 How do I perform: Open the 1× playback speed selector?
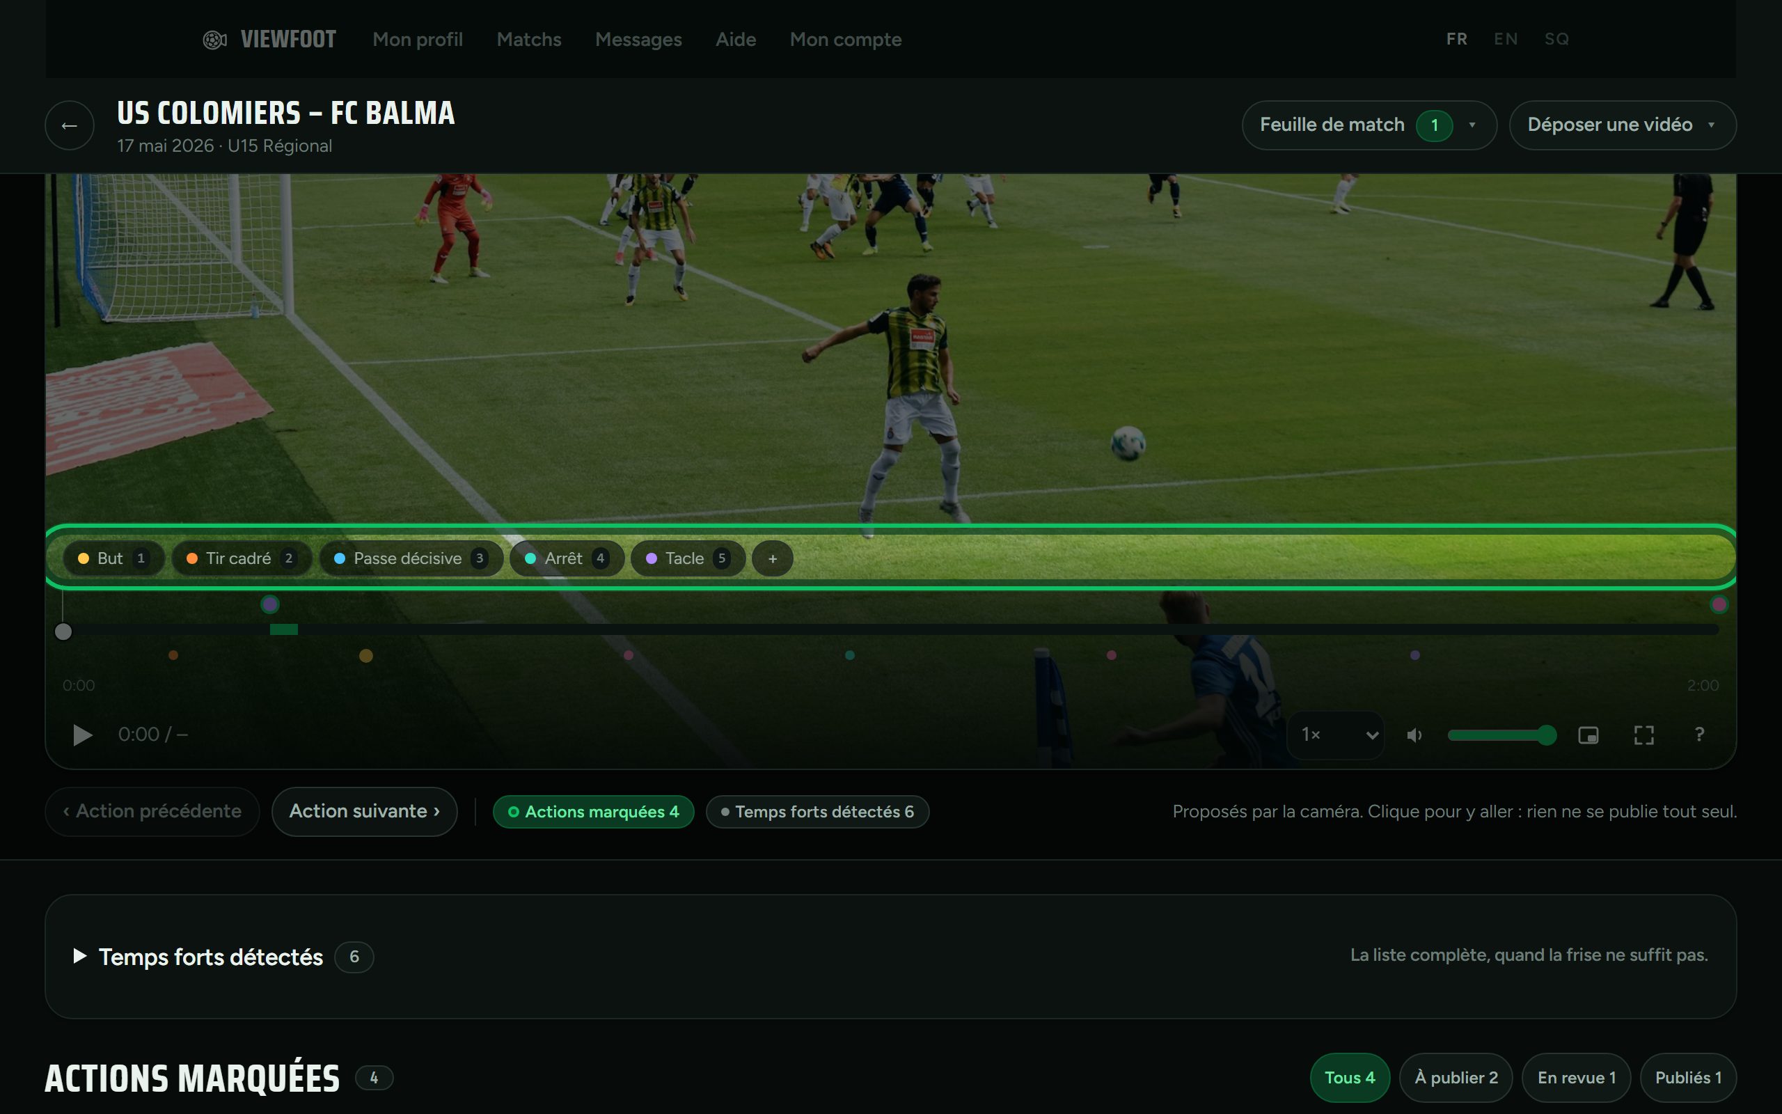point(1336,735)
